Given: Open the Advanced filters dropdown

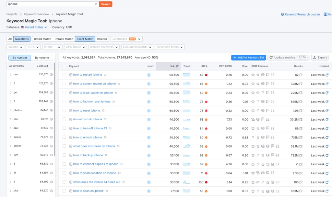Looking at the screenshot, I should tap(170, 47).
